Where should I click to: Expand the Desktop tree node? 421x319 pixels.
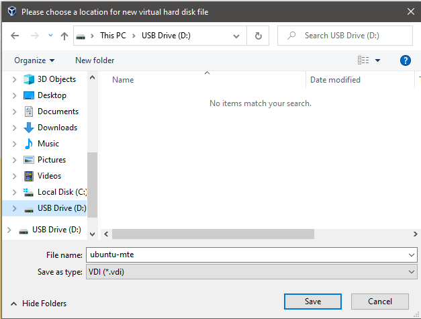(14, 95)
